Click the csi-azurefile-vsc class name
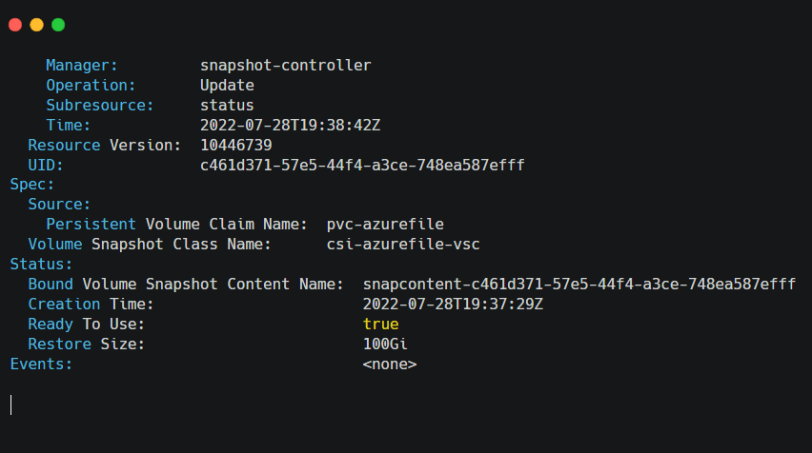Screen dimensions: 812x453 coord(403,244)
